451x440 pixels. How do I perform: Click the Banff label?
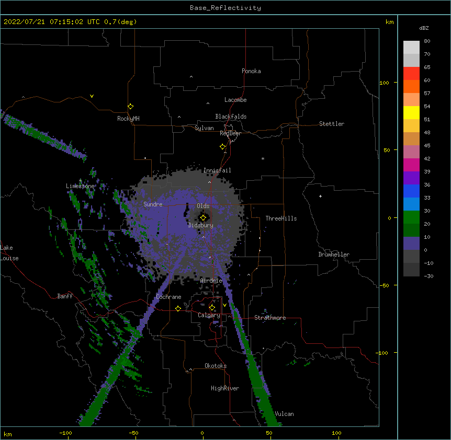coord(65,296)
